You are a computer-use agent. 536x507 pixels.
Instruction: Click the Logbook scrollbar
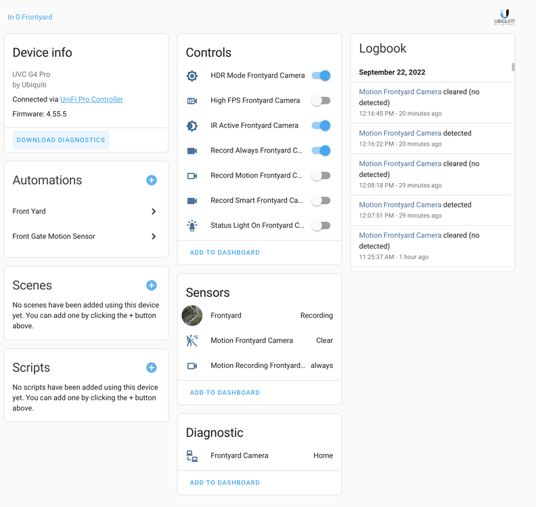513,67
